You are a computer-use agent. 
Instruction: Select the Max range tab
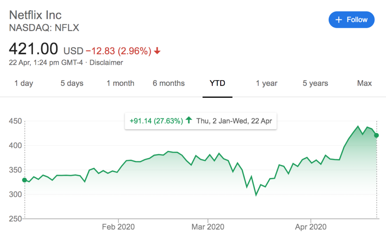click(365, 83)
